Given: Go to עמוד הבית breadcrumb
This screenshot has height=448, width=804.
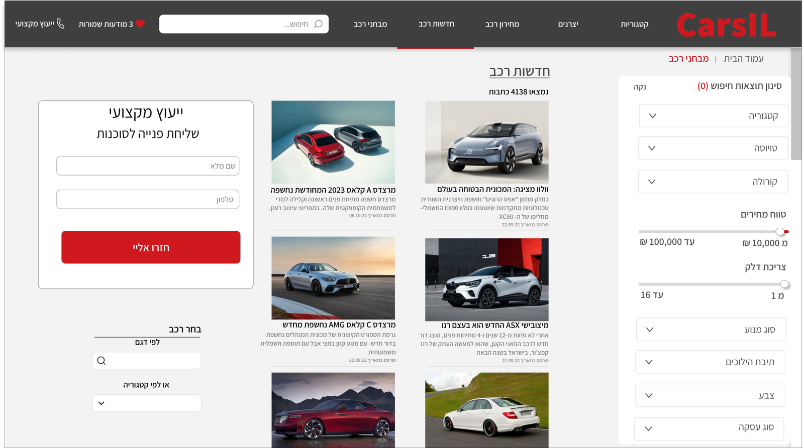Looking at the screenshot, I should click(x=744, y=59).
